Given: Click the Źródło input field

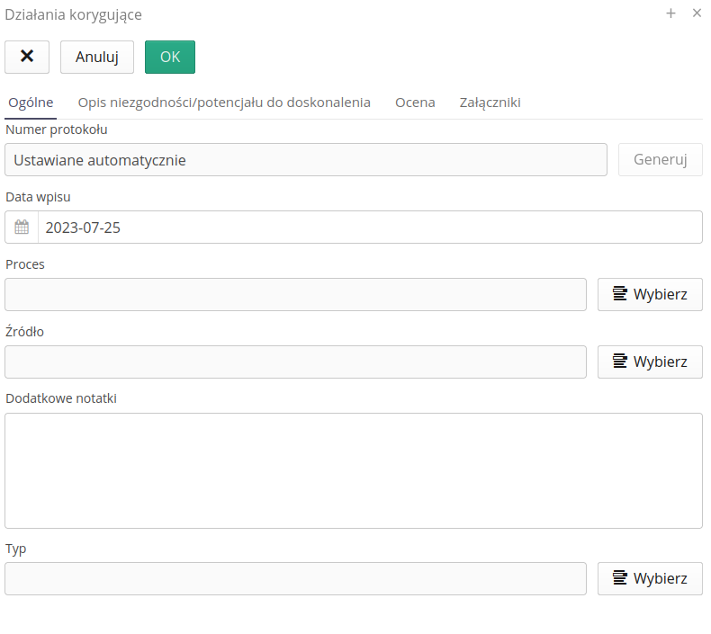Looking at the screenshot, I should (x=295, y=362).
